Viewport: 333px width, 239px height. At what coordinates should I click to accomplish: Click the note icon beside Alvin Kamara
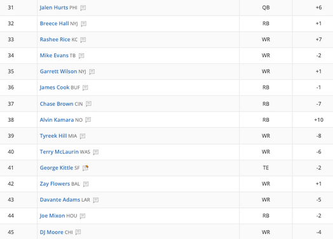pos(88,120)
